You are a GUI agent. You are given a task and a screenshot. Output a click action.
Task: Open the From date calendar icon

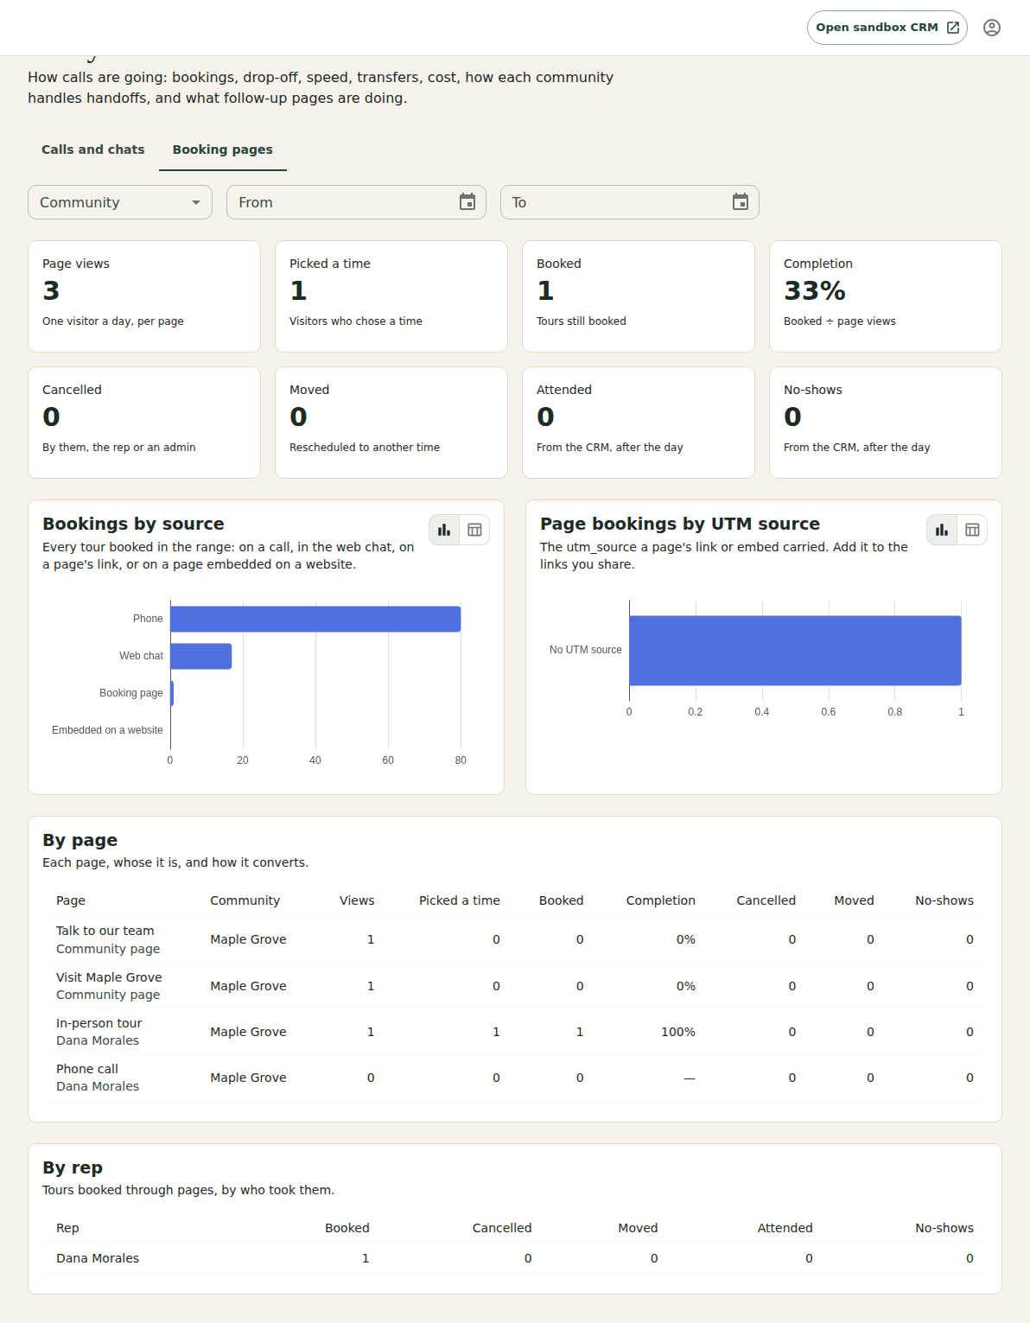pyautogui.click(x=467, y=202)
